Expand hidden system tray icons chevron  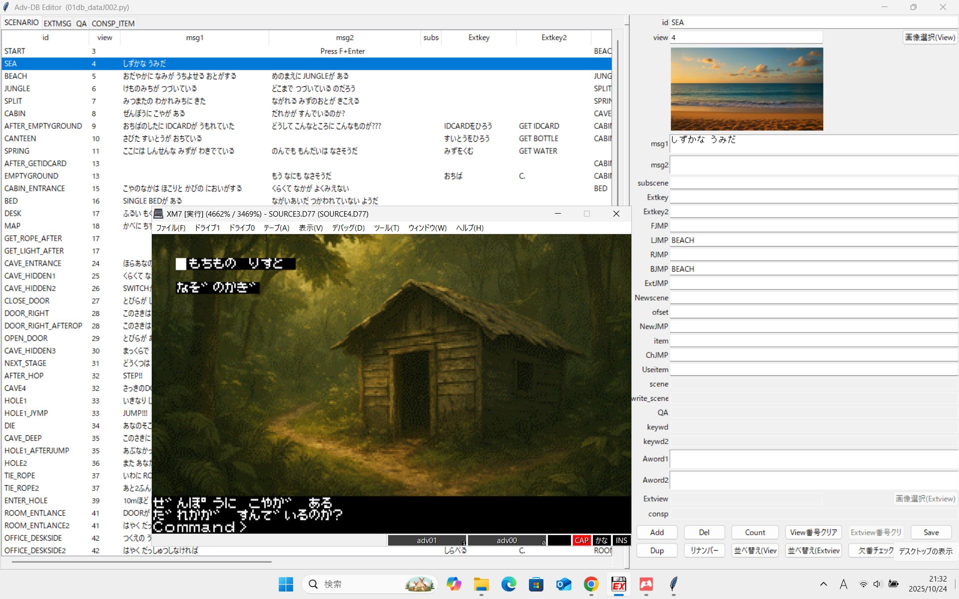click(823, 584)
